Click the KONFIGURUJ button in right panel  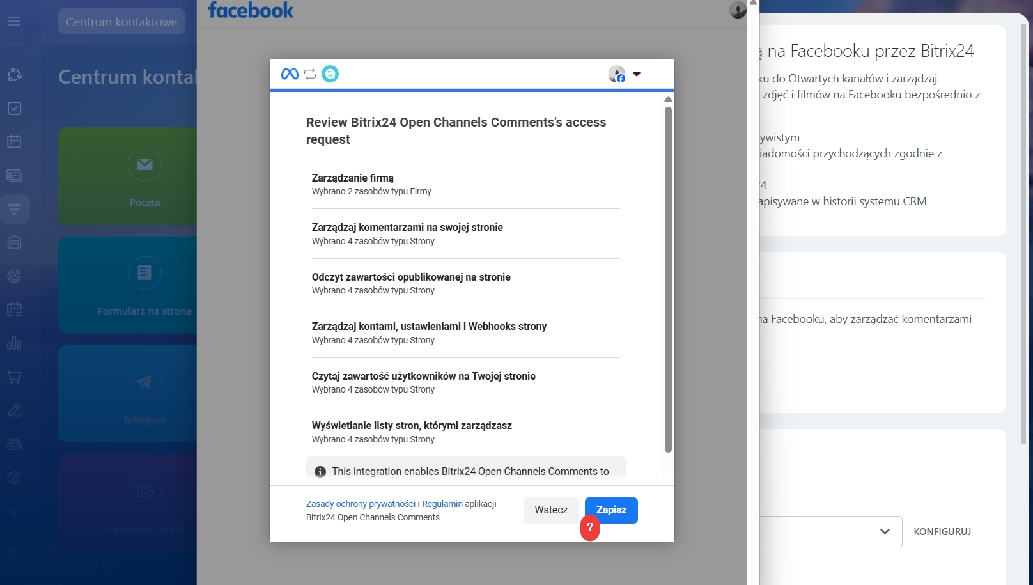(942, 531)
